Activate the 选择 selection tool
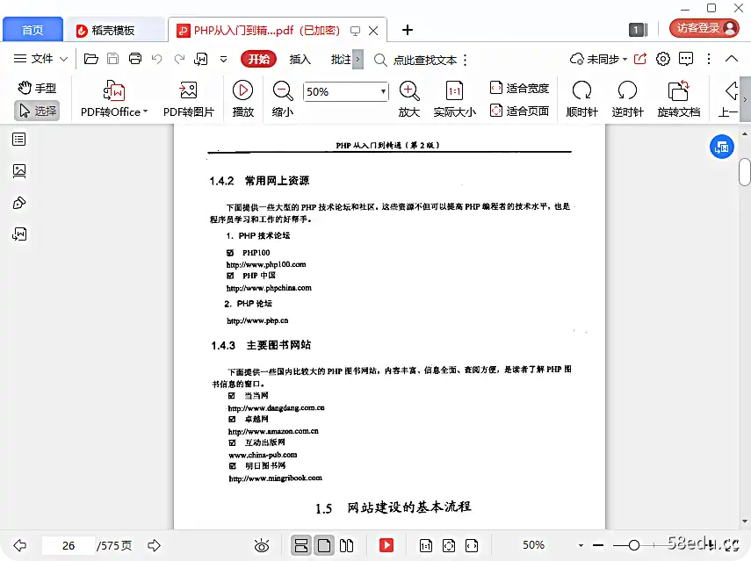 (37, 111)
